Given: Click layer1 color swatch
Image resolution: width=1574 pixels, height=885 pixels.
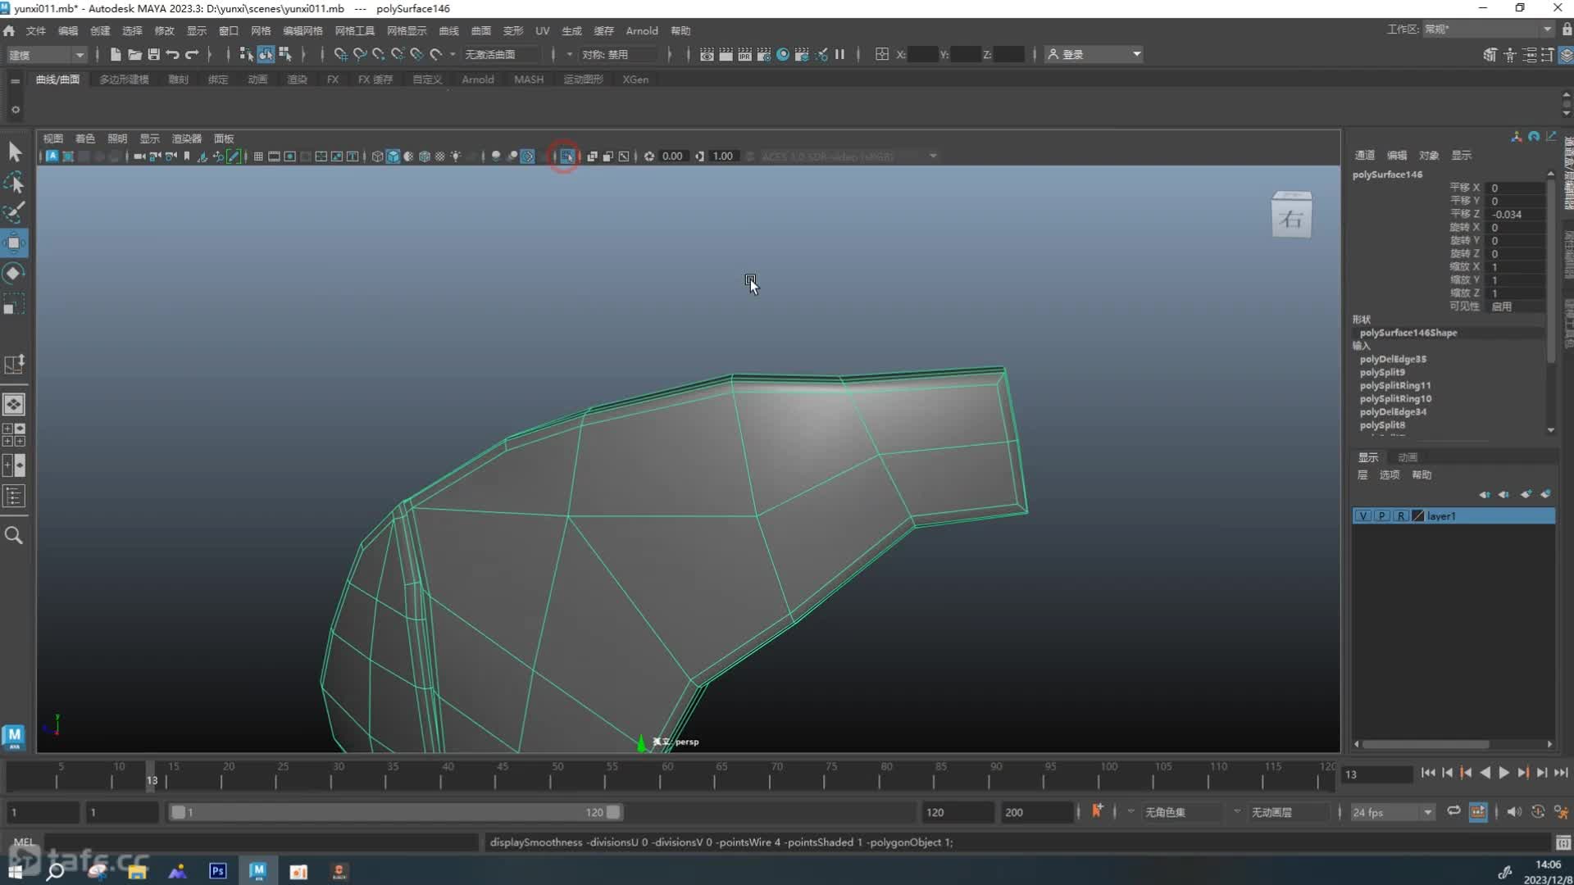Looking at the screenshot, I should click(x=1418, y=516).
